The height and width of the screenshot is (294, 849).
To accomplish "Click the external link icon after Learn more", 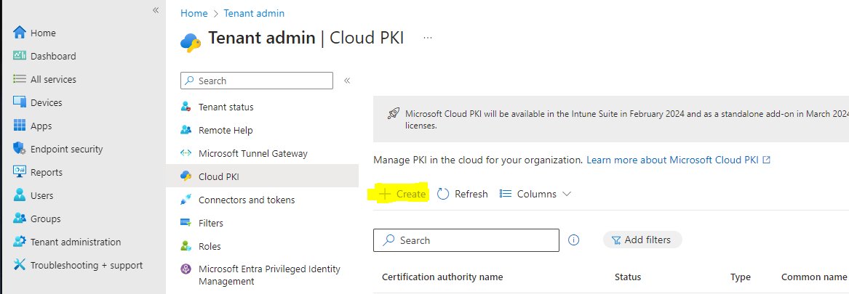I will 766,160.
